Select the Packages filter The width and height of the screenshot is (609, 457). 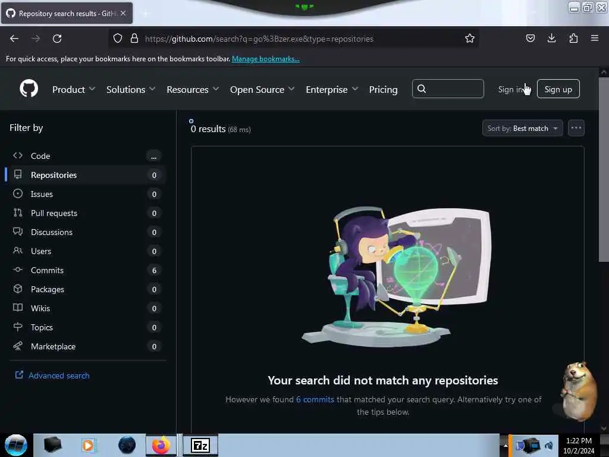(x=86, y=289)
